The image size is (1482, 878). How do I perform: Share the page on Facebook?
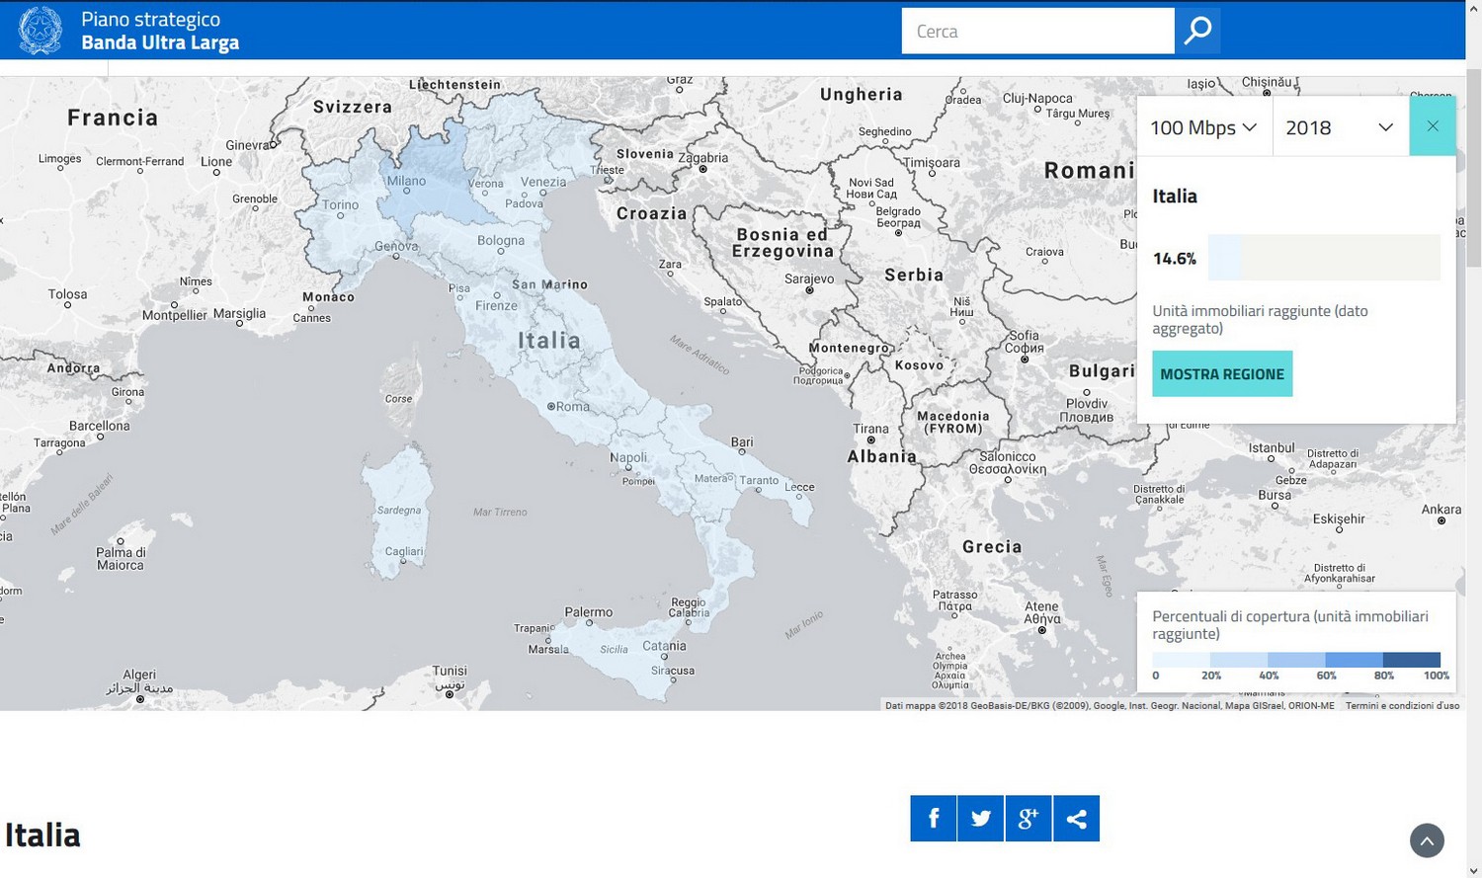(933, 819)
